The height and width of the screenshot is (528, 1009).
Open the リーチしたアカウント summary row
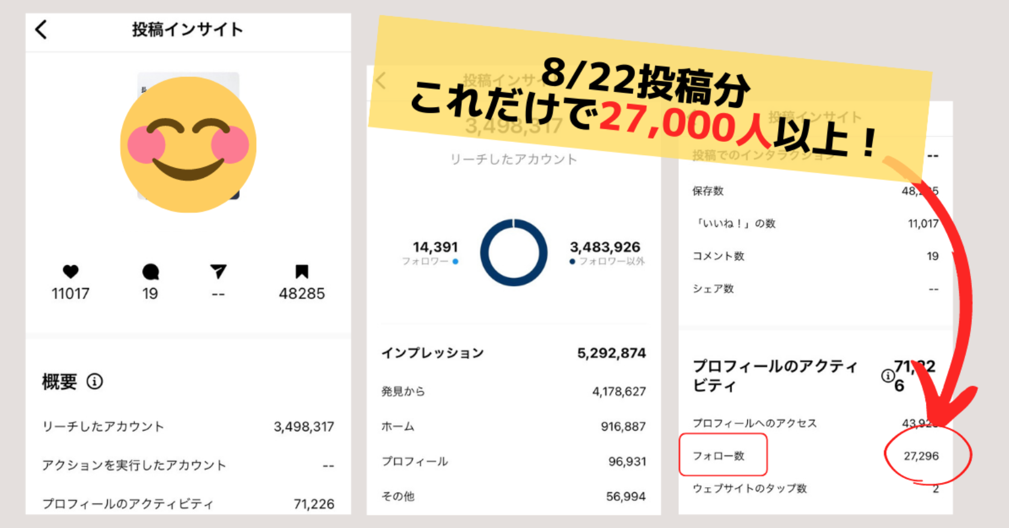click(x=188, y=427)
